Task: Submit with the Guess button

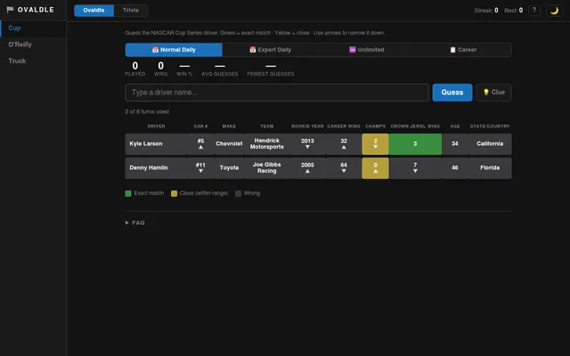Action: [x=452, y=93]
